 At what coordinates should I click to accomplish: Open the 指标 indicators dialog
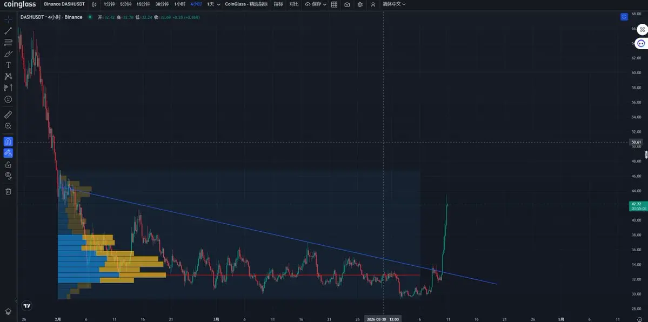pyautogui.click(x=278, y=4)
